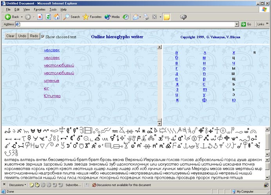The height and width of the screenshot is (195, 271).
Task: Expand the Mail button dropdown arrow
Action: point(140,17)
